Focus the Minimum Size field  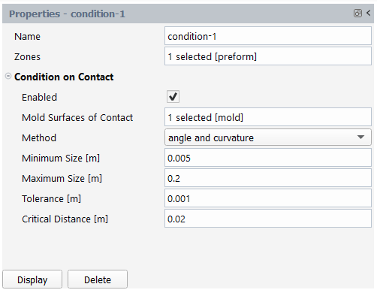tap(268, 158)
